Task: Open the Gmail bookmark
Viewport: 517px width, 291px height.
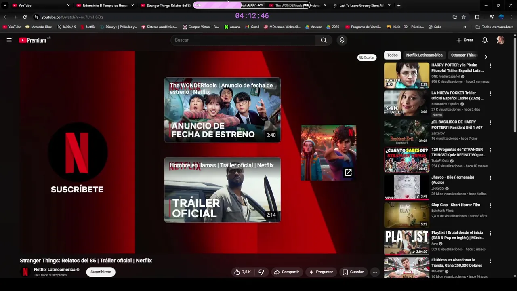Action: 252,27
